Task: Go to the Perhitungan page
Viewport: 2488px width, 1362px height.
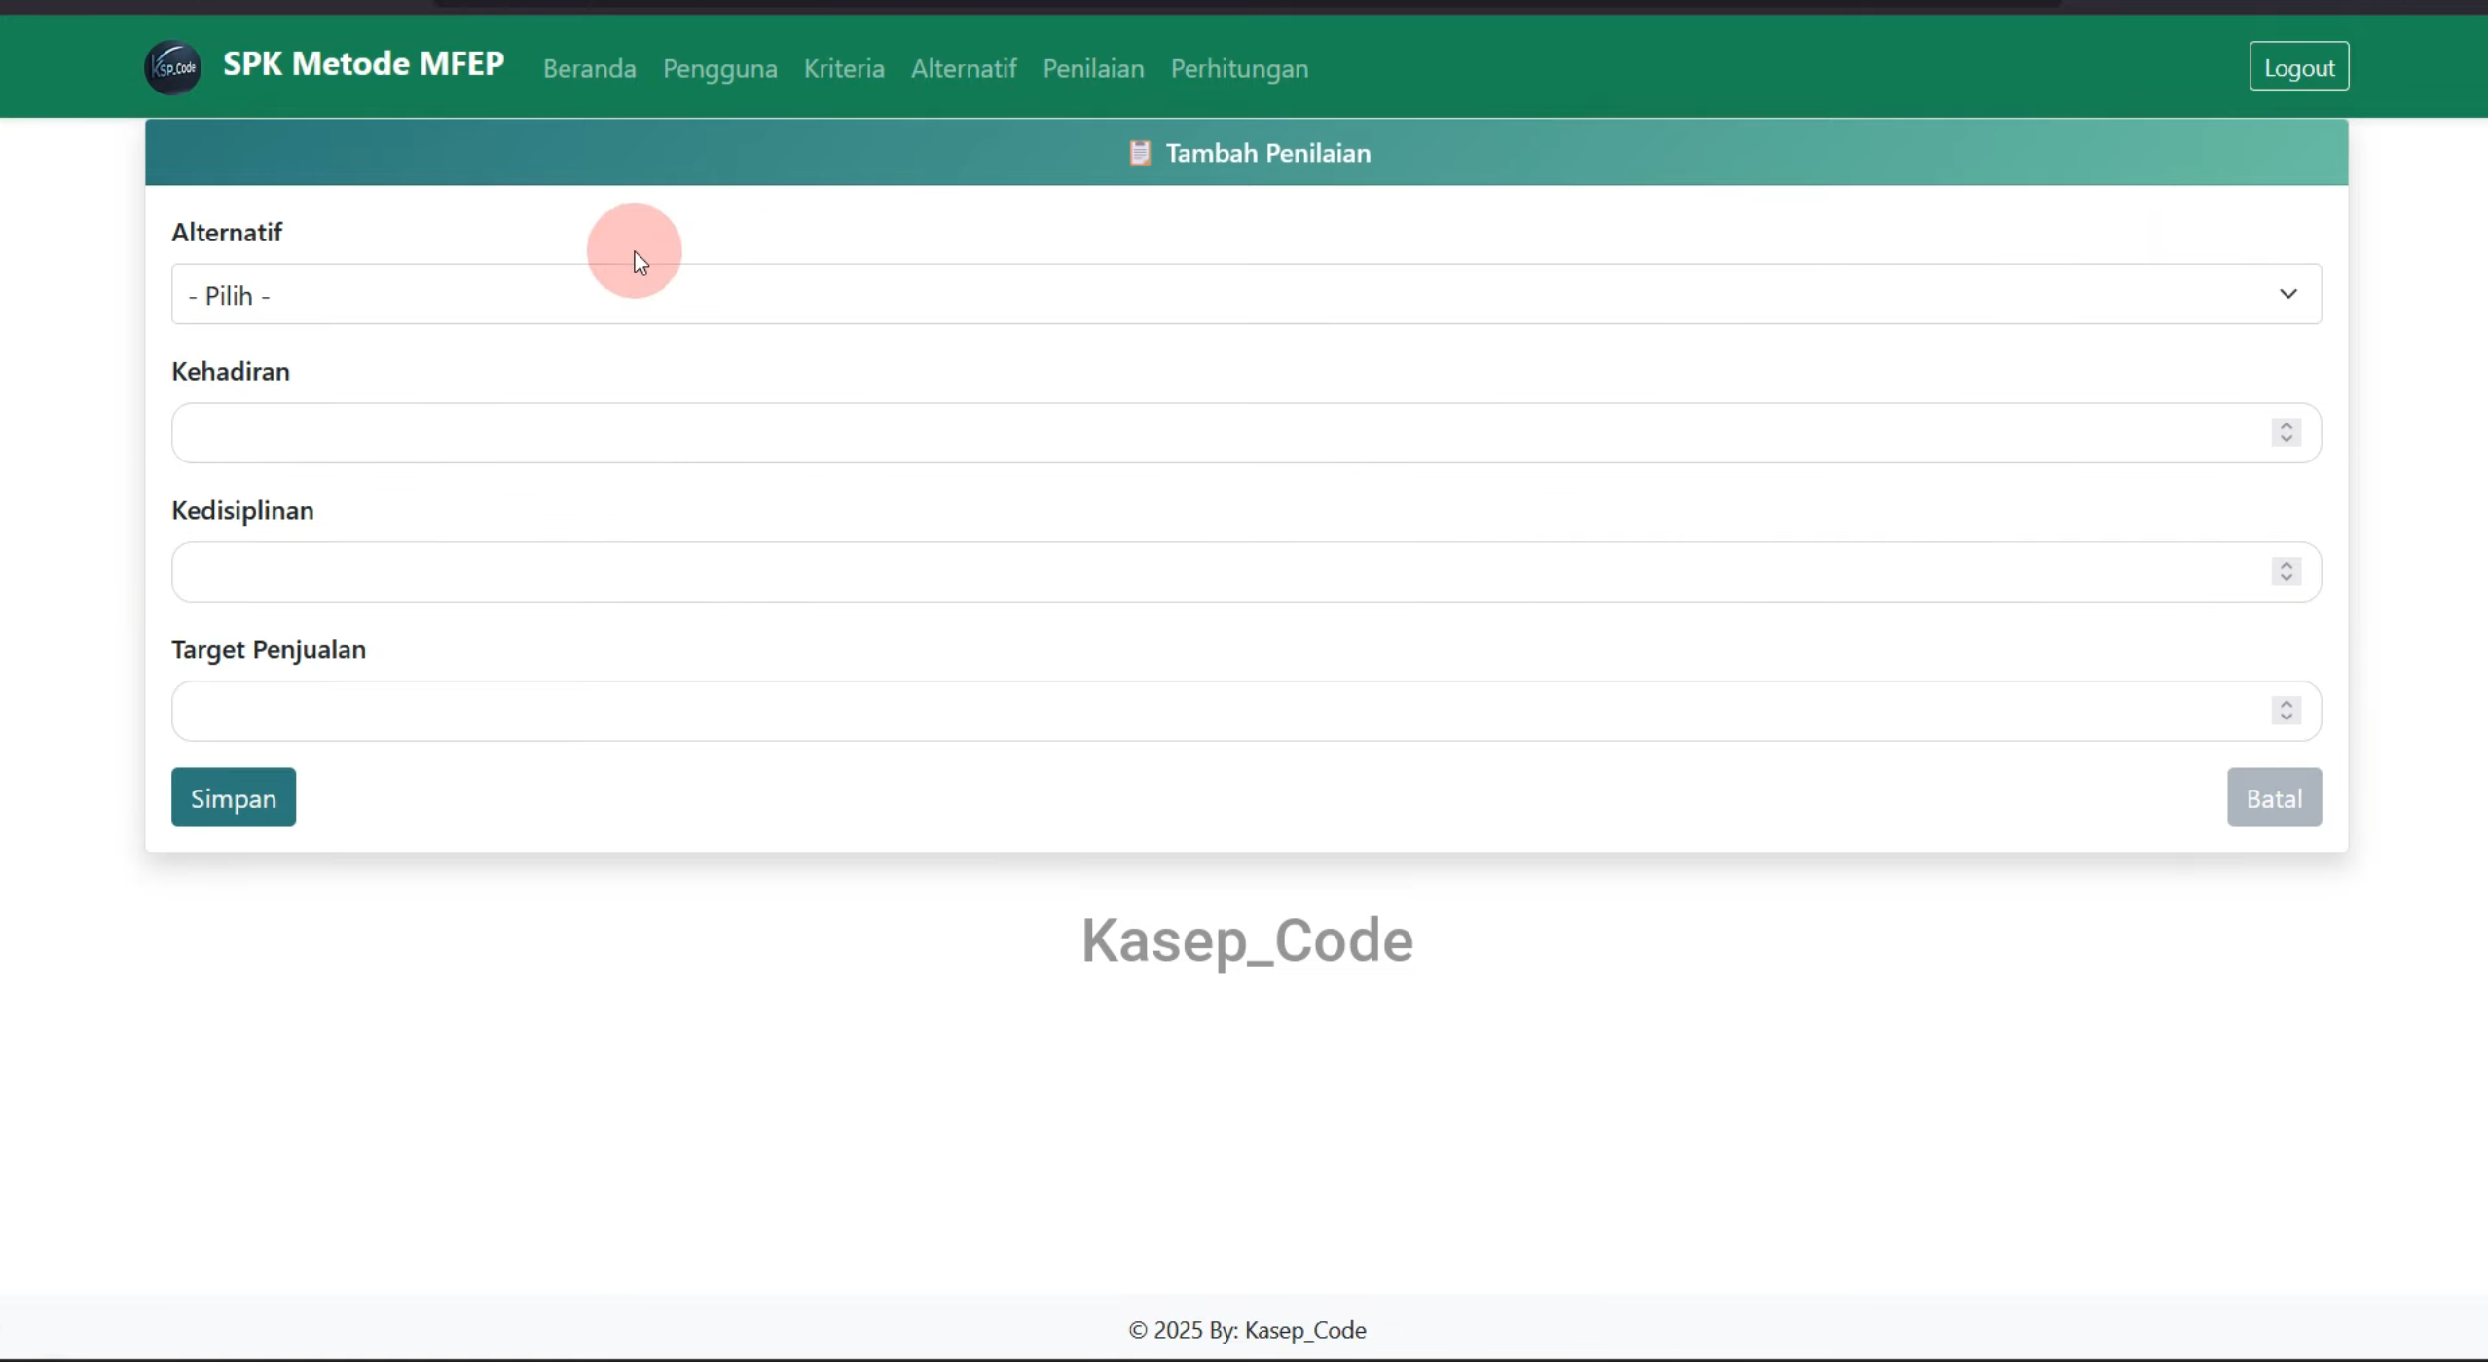Action: coord(1239,68)
